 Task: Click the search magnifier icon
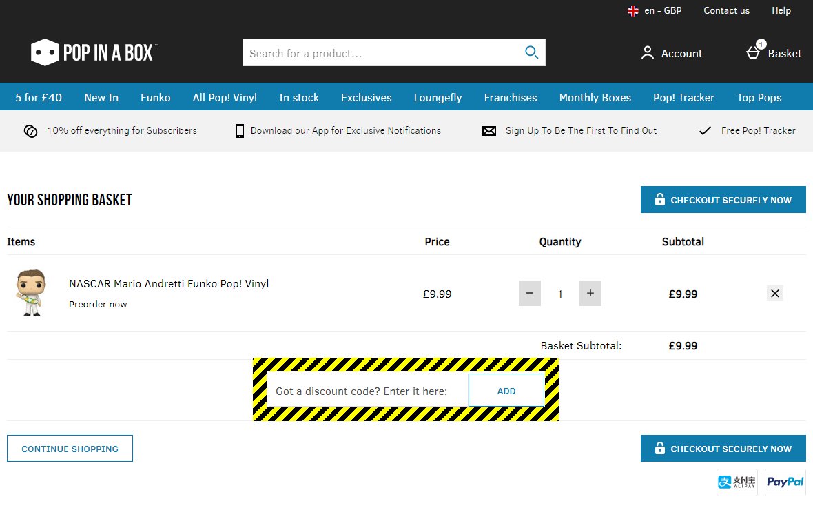[x=531, y=52]
